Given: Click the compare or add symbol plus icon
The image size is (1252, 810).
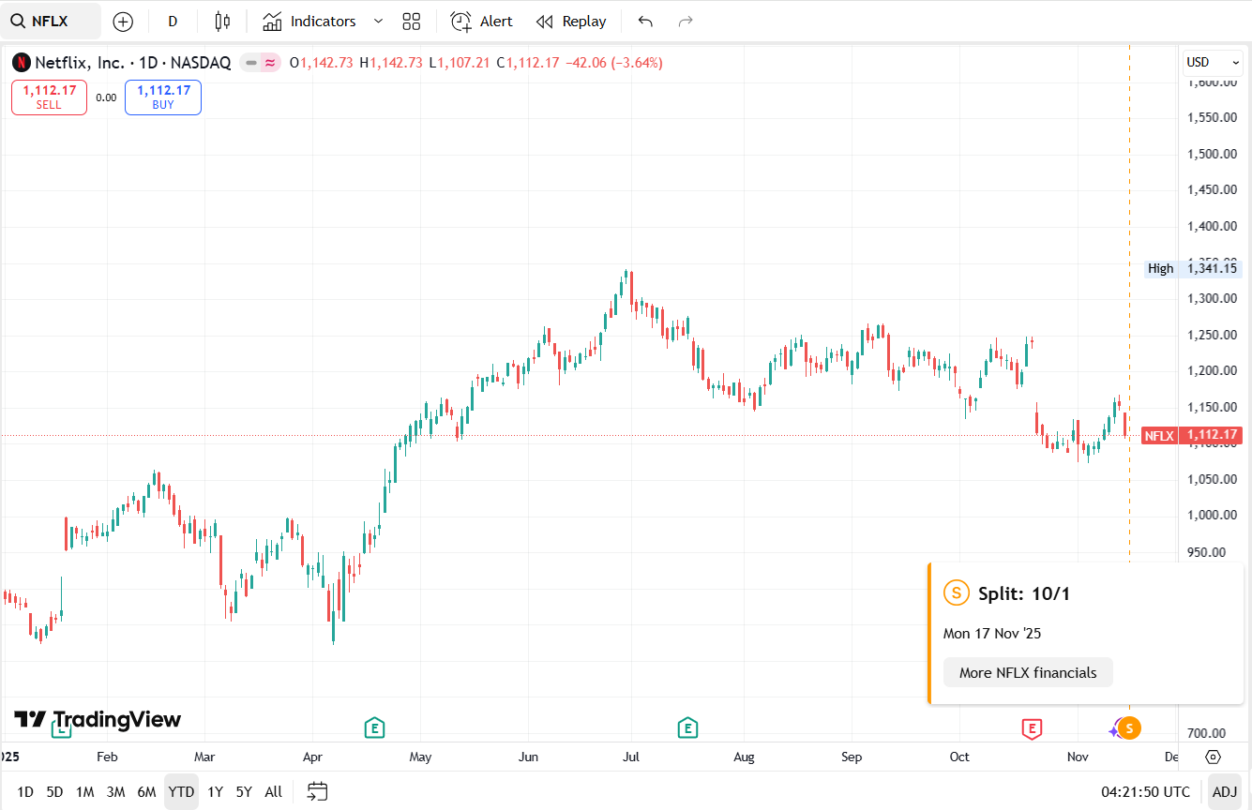Looking at the screenshot, I should click(123, 22).
